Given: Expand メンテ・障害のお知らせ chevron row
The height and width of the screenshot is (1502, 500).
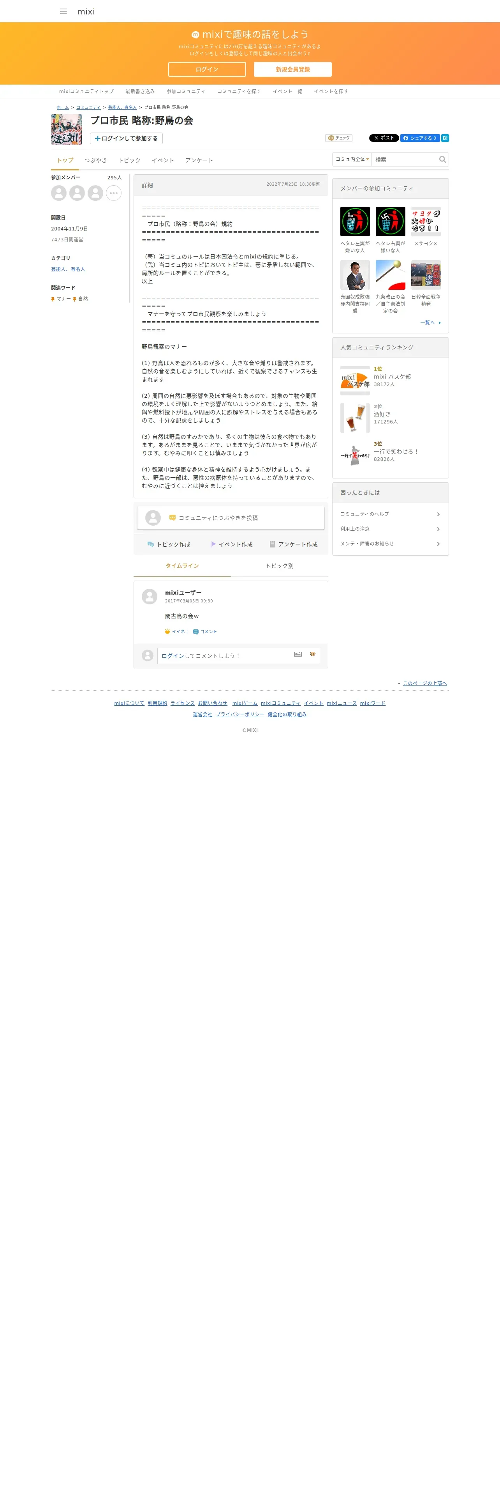Looking at the screenshot, I should point(391,544).
